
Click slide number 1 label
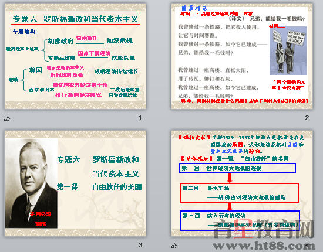[x=140, y=118]
